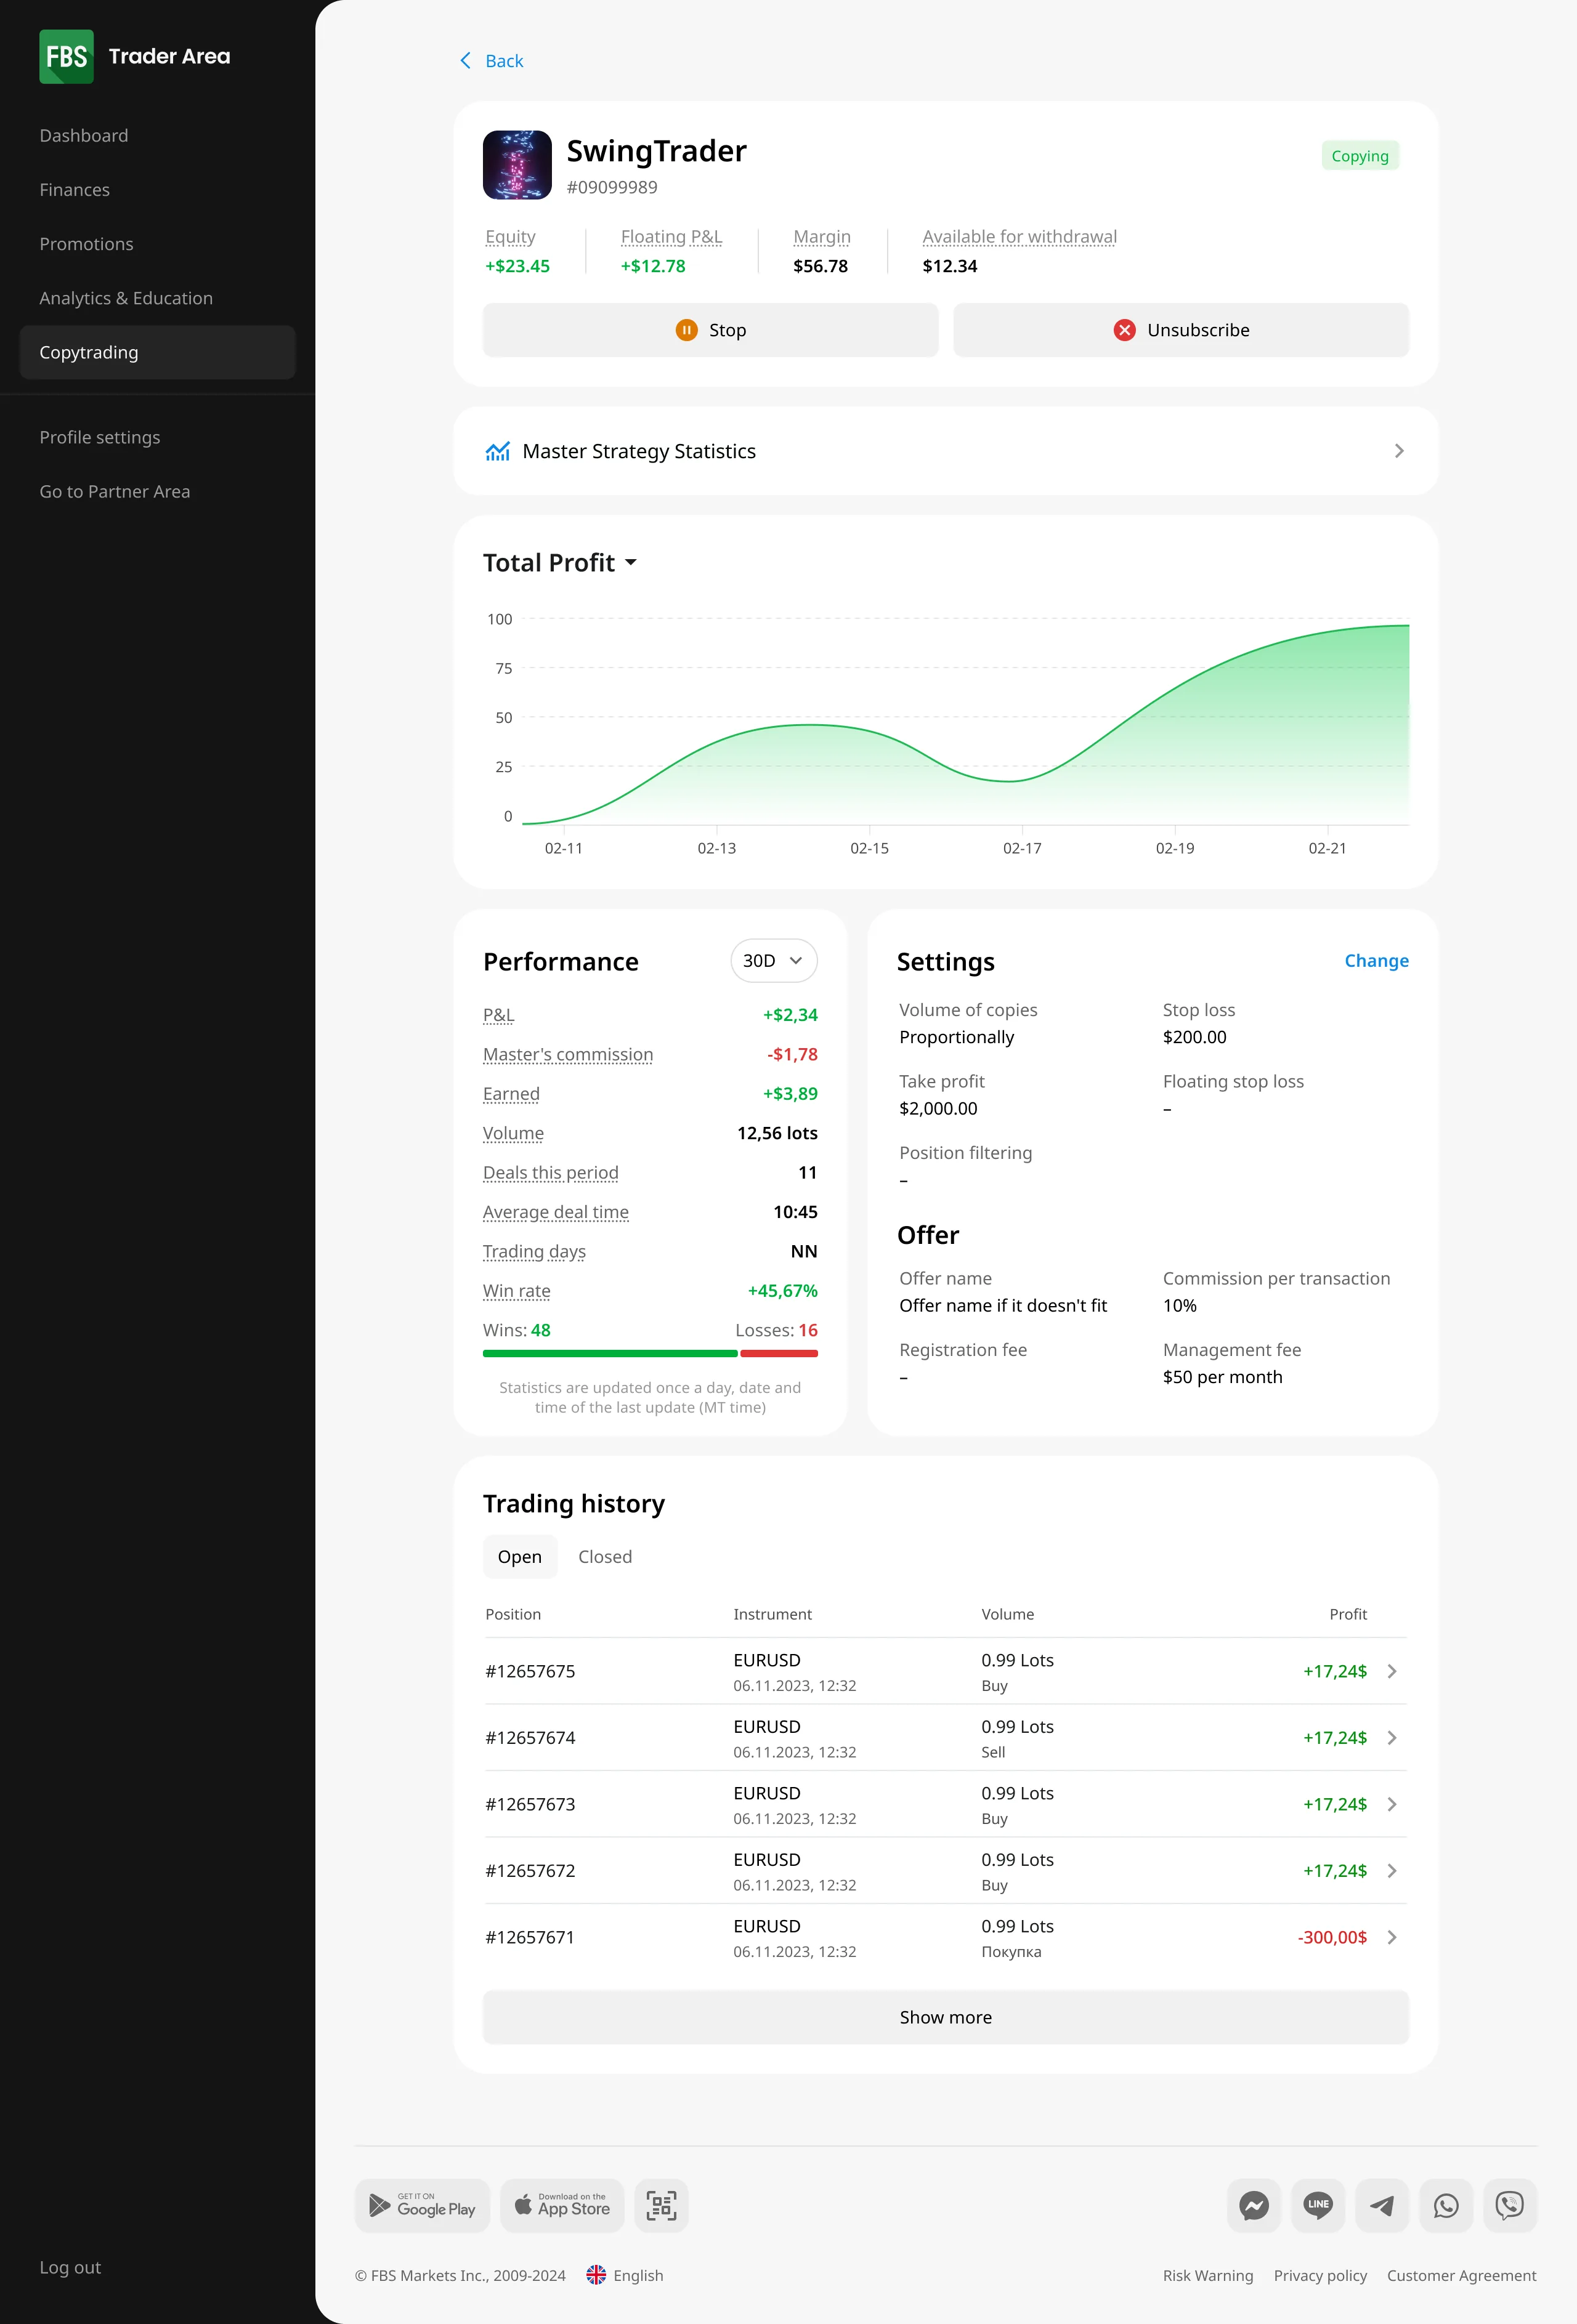Click Show more trading history button
This screenshot has height=2324, width=1577.
pos(946,2017)
